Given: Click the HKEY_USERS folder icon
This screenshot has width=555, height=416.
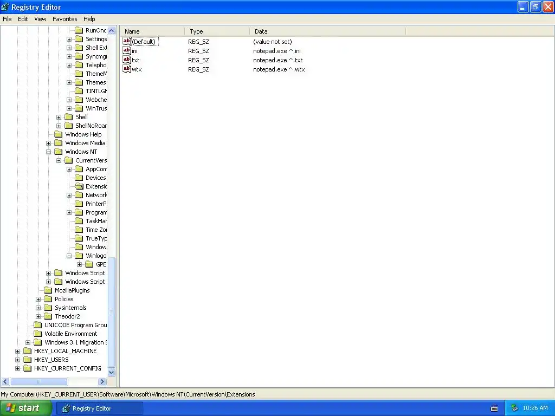Looking at the screenshot, I should [27, 360].
